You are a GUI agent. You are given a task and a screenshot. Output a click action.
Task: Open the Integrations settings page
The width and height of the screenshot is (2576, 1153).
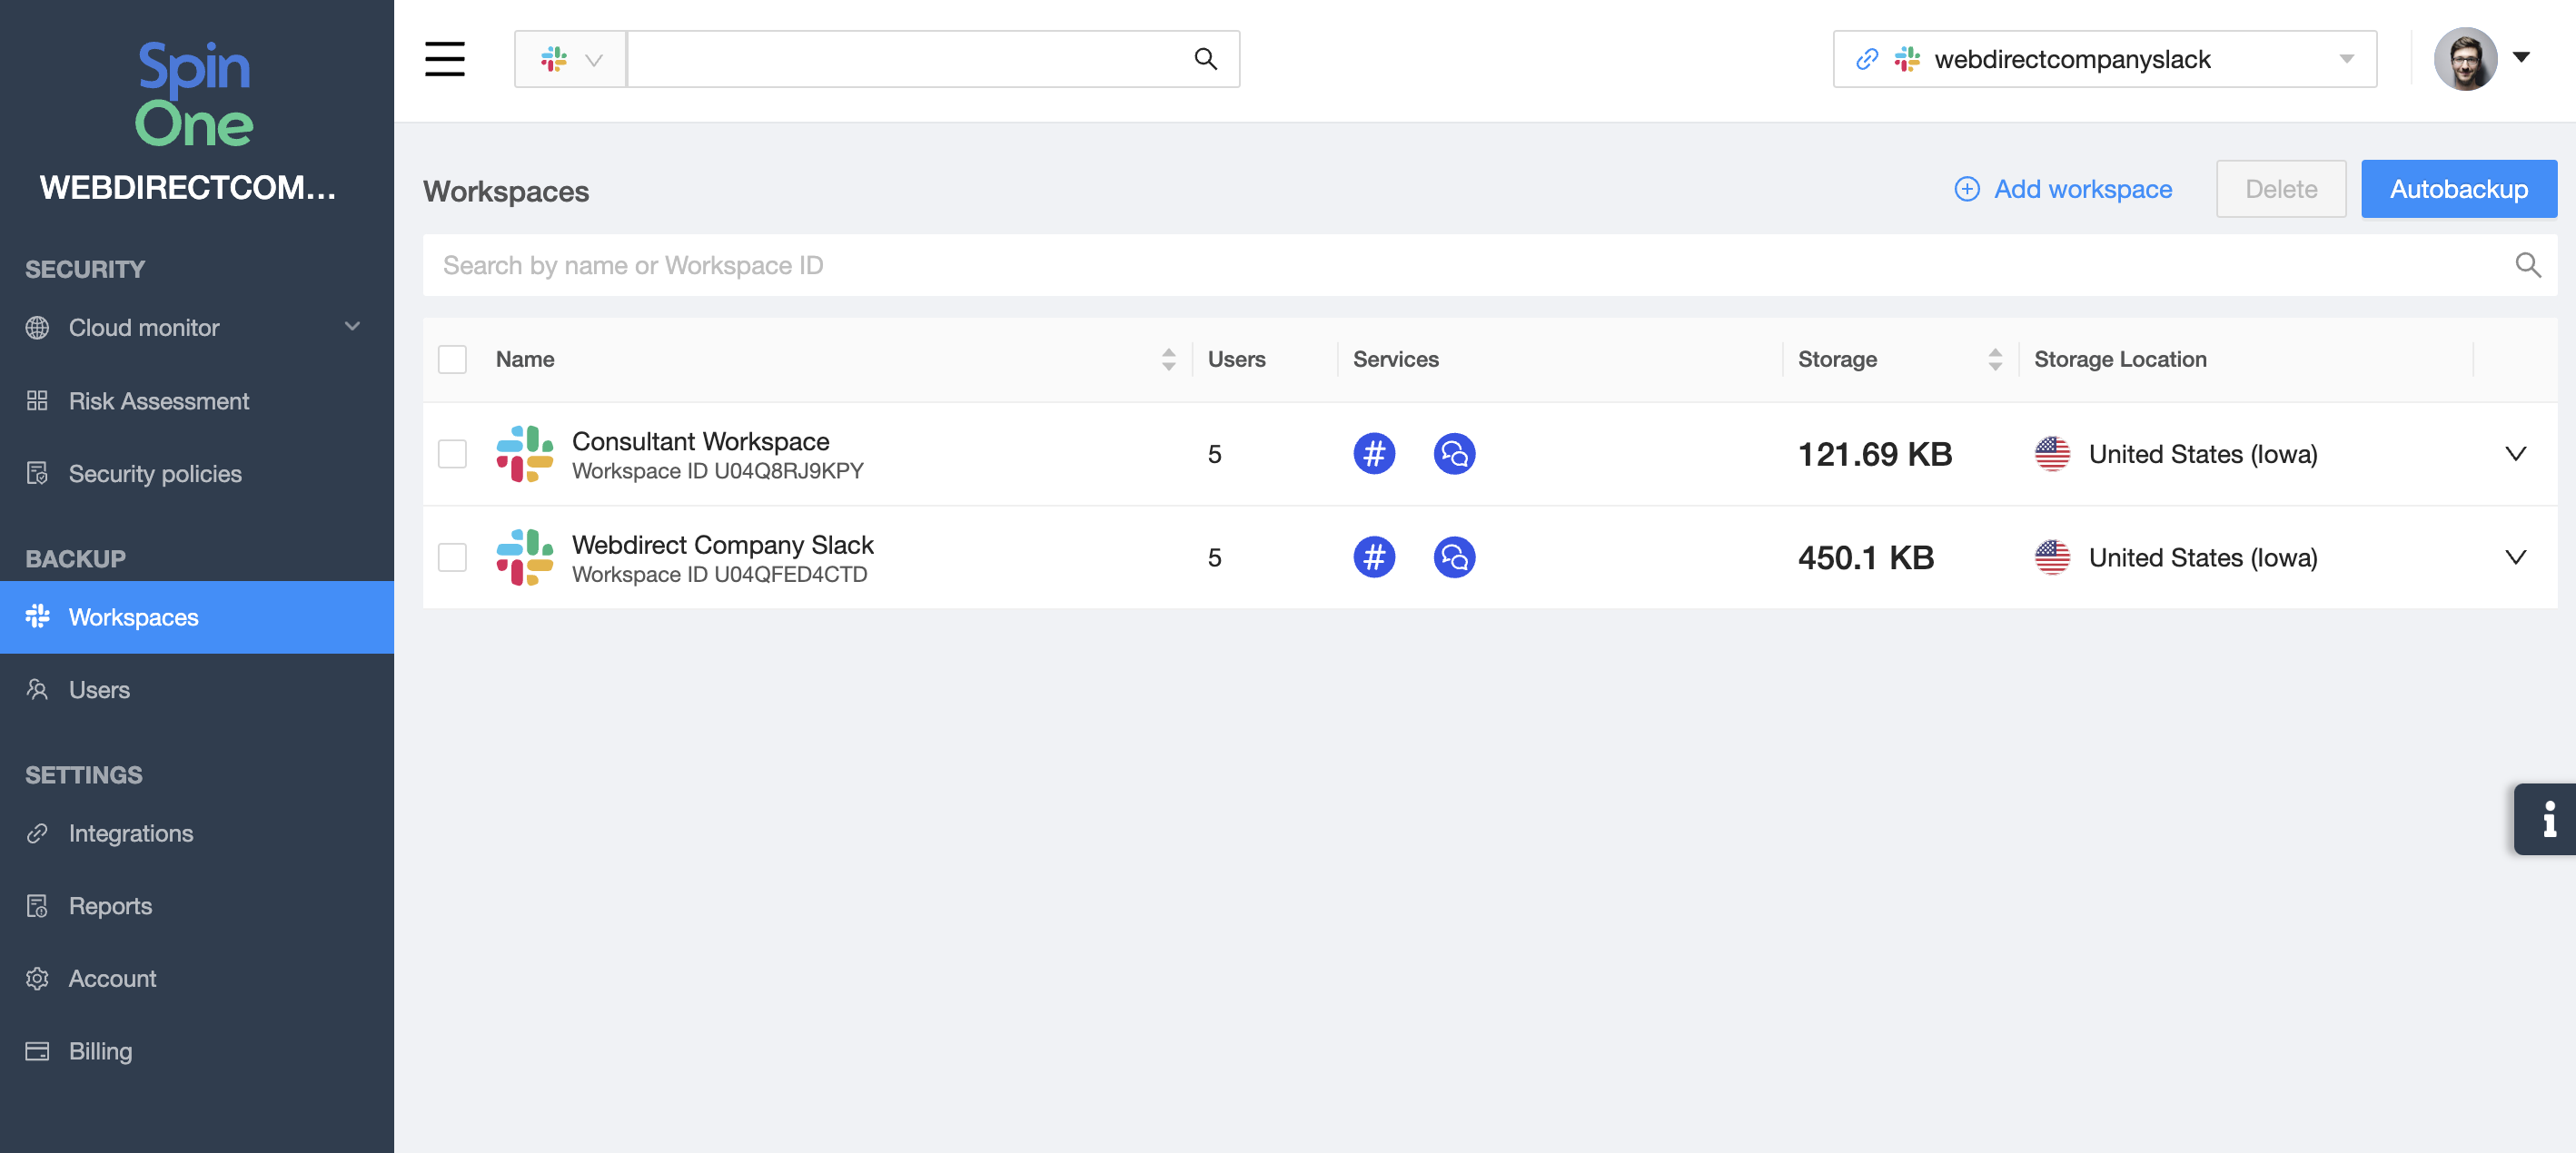click(x=130, y=833)
